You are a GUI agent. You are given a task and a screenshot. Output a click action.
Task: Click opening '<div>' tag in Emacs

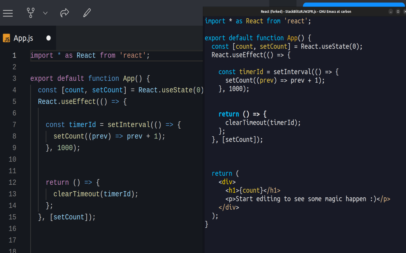227,182
